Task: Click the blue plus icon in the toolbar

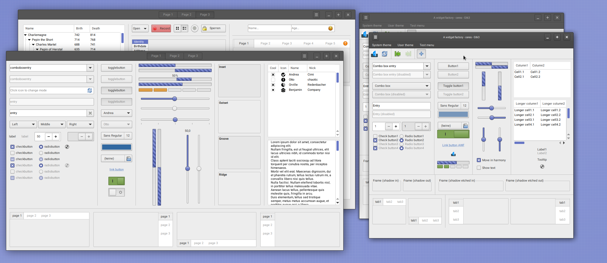Action: [421, 54]
